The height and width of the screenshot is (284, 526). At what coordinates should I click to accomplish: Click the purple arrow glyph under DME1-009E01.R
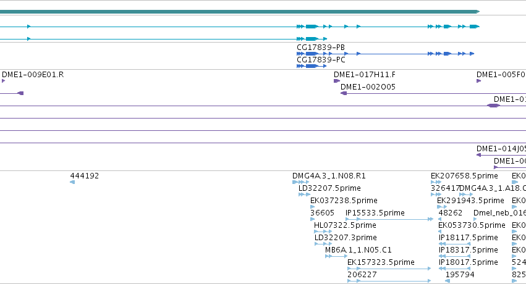(x=3, y=81)
